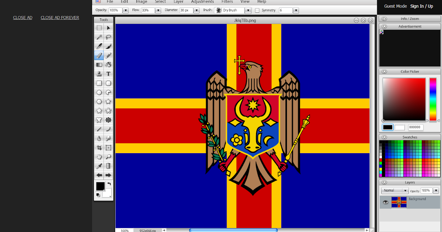Open the Edit menu
This screenshot has height=232, width=442.
(x=124, y=1)
